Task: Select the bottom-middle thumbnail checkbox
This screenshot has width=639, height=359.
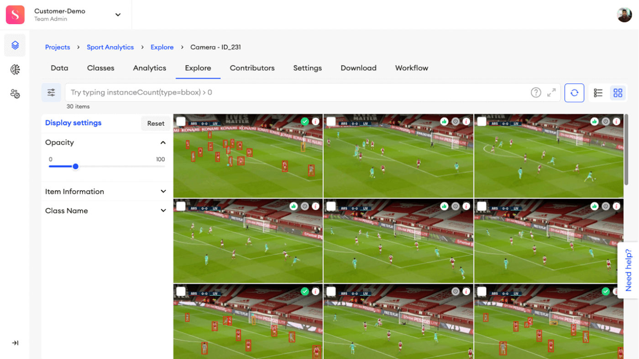Action: (331, 291)
